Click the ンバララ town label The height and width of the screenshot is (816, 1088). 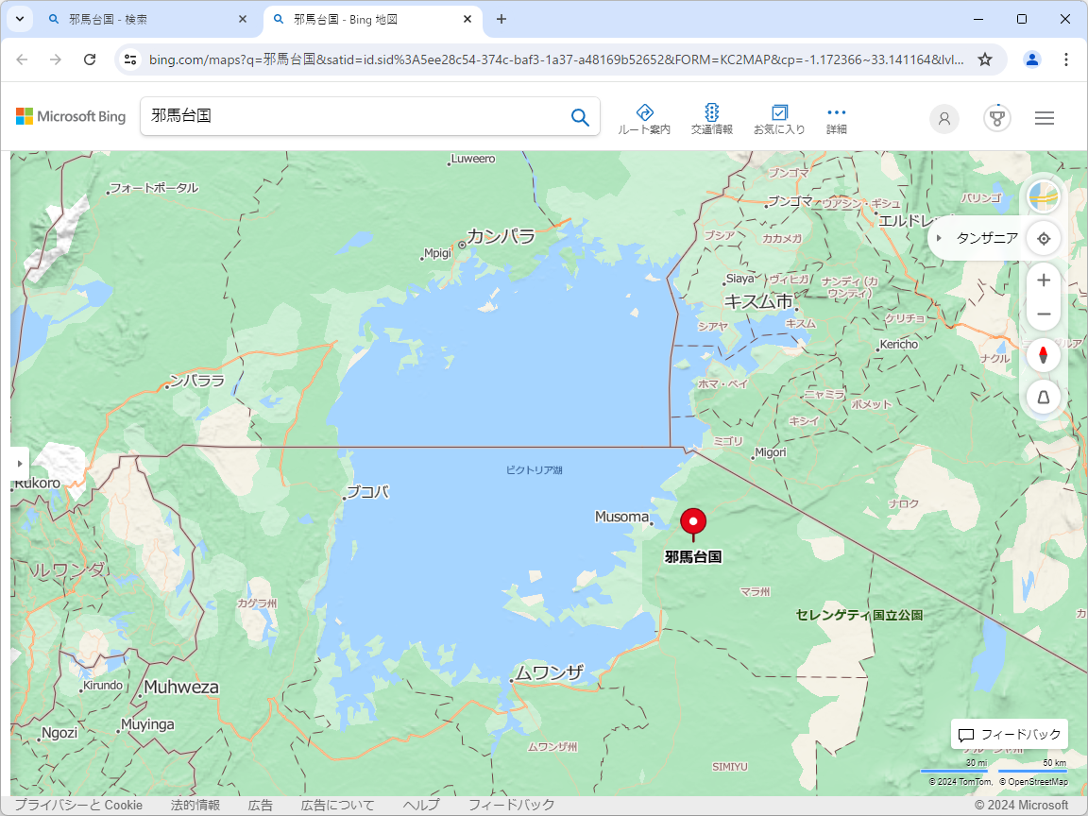click(197, 381)
